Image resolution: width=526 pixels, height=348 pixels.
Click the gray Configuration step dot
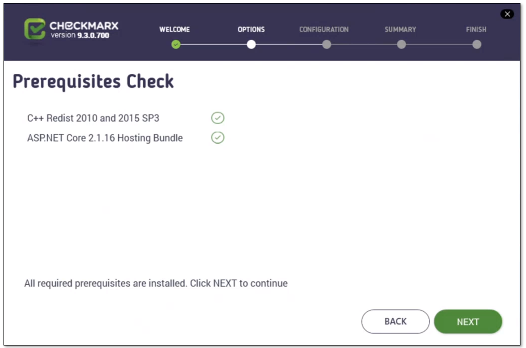pos(326,45)
